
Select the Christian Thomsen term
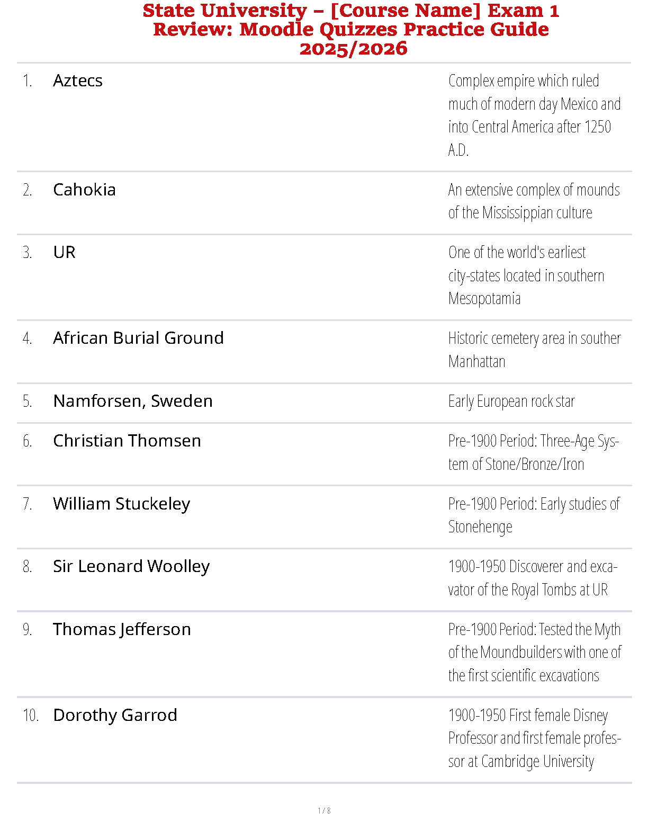tap(127, 441)
